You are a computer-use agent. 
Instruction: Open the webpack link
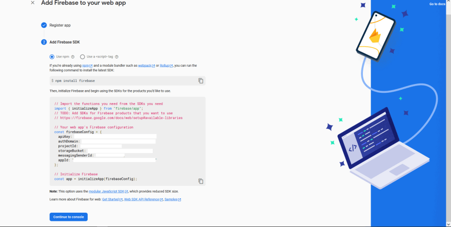point(147,66)
